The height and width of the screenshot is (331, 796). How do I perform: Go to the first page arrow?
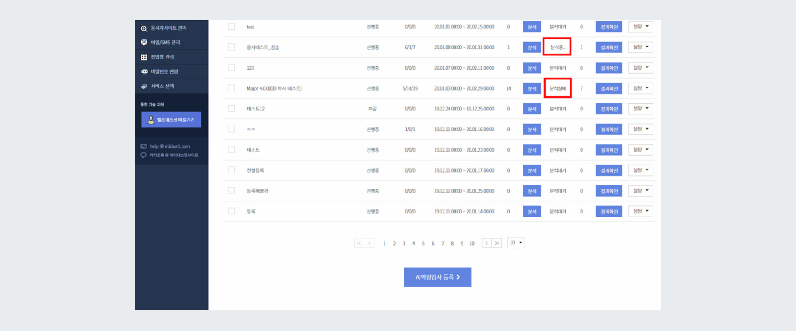coord(359,243)
